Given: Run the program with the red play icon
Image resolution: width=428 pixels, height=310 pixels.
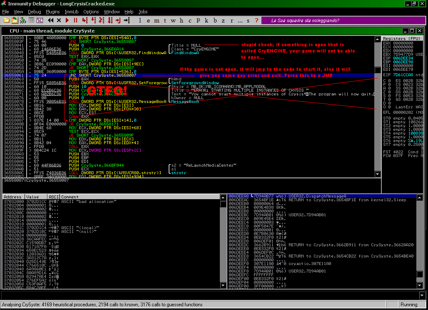Looking at the screenshot, I should click(67, 20).
